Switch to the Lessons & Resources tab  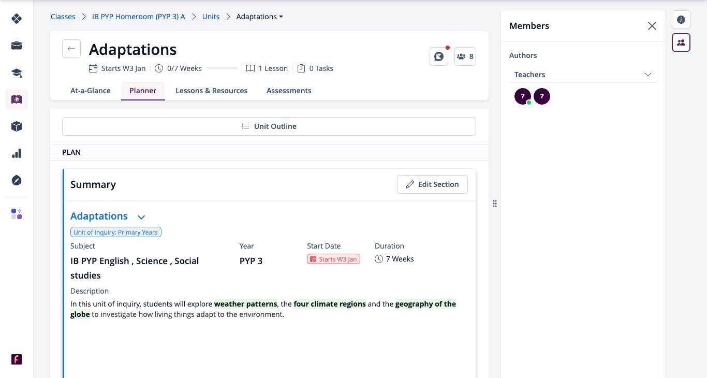tap(212, 91)
